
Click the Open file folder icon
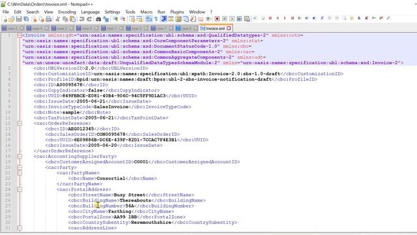(x=12, y=19)
